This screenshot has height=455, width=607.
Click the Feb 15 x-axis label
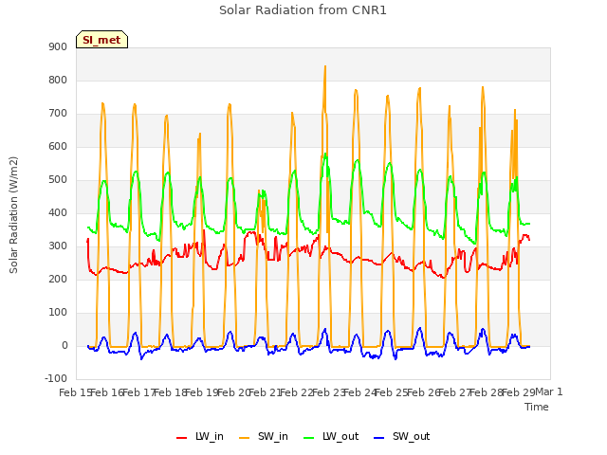[x=75, y=392]
